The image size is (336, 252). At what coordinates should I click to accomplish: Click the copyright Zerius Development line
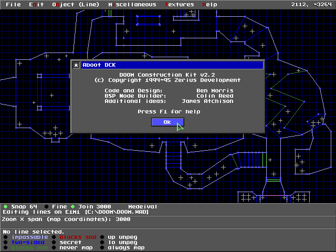pyautogui.click(x=167, y=80)
